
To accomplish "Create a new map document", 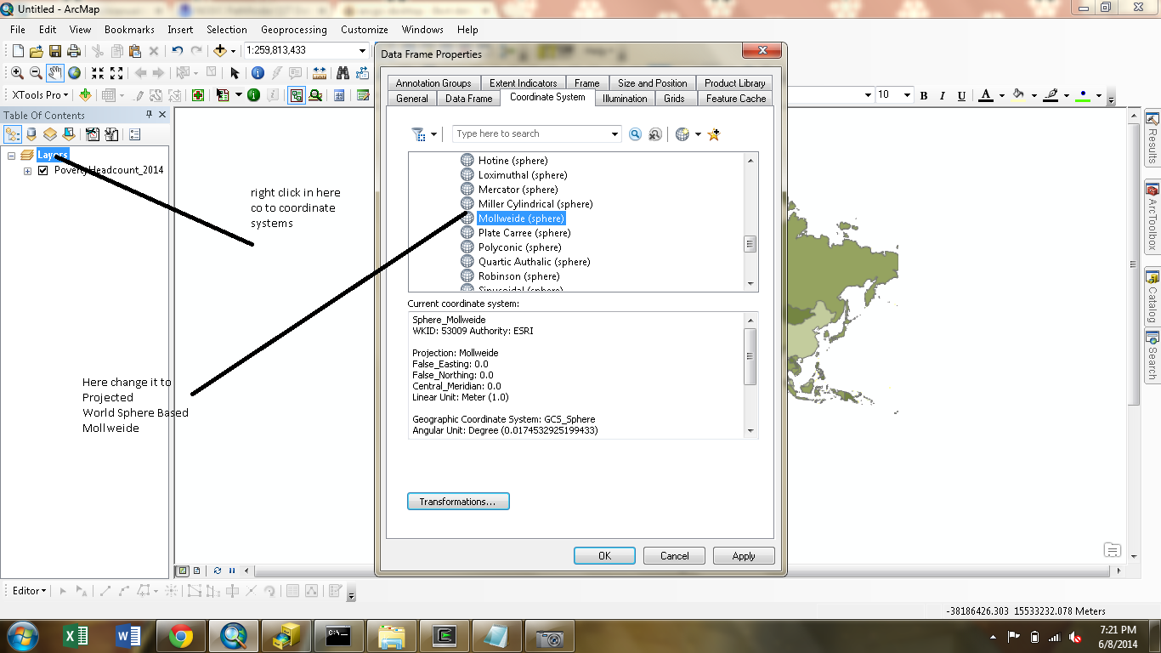I will [x=17, y=51].
